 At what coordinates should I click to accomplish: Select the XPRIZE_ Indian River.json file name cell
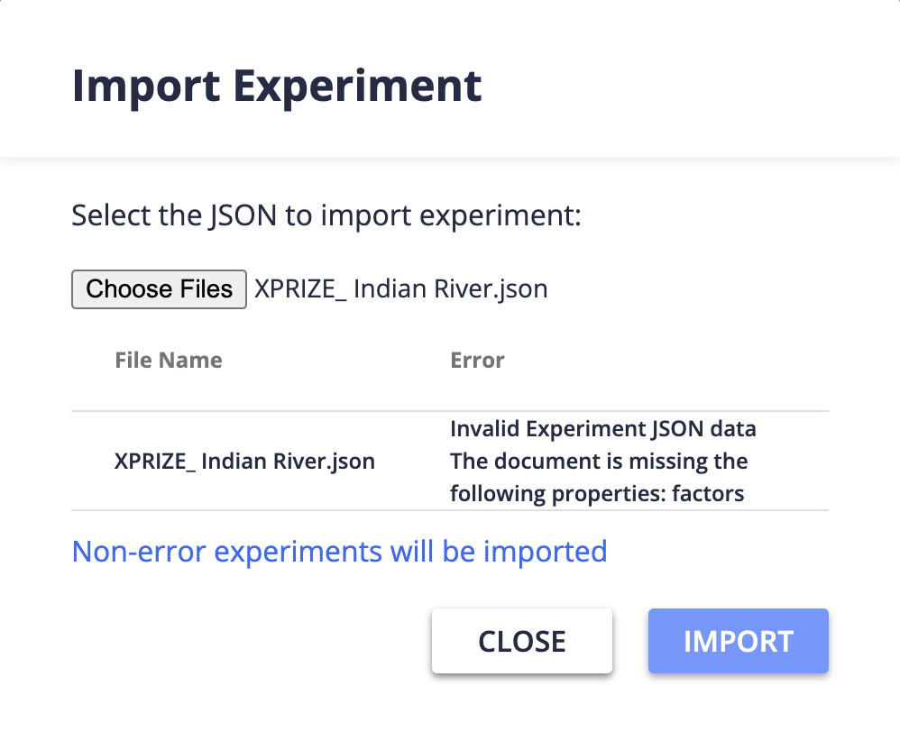point(243,461)
